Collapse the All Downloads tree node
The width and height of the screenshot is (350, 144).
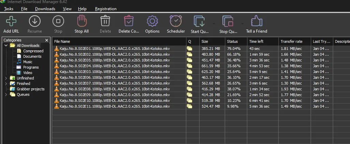(6, 46)
